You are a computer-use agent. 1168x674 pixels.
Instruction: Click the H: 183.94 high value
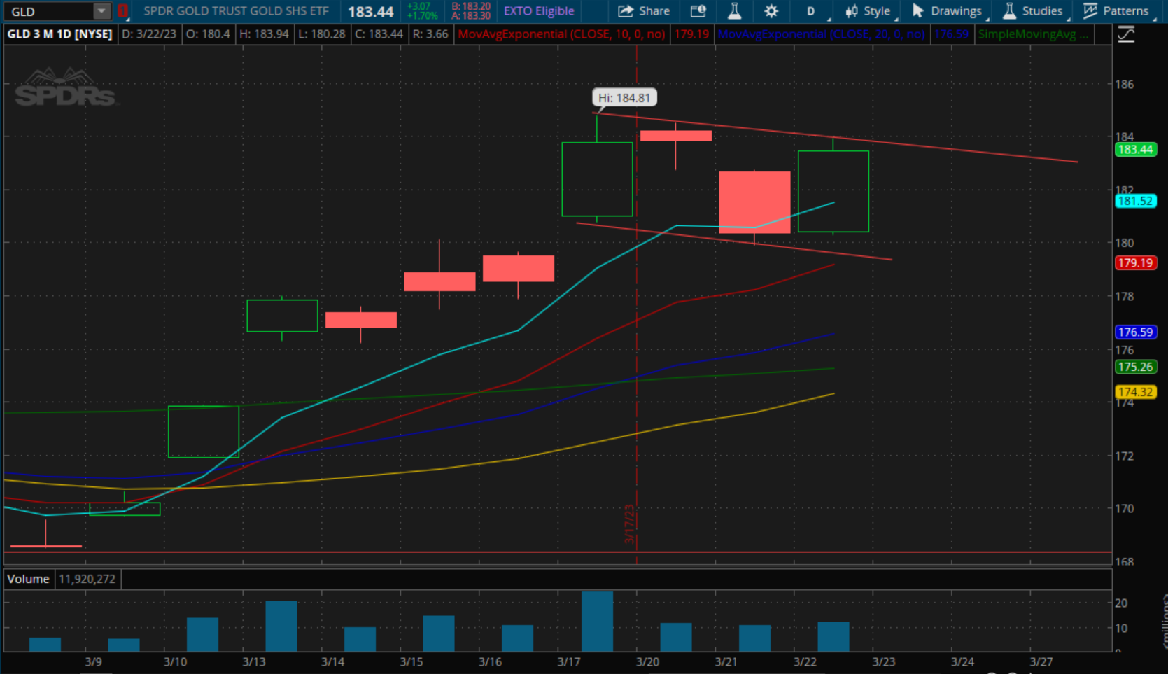click(x=264, y=34)
